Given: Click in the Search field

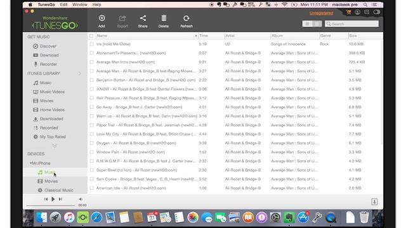Looking at the screenshot, I should pyautogui.click(x=351, y=24).
